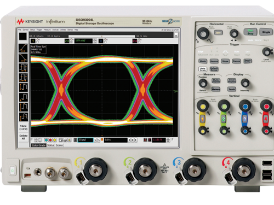Image resolution: width=274 pixels, height=205 pixels.
Task: Push the trigger Source button
Action: [214, 61]
